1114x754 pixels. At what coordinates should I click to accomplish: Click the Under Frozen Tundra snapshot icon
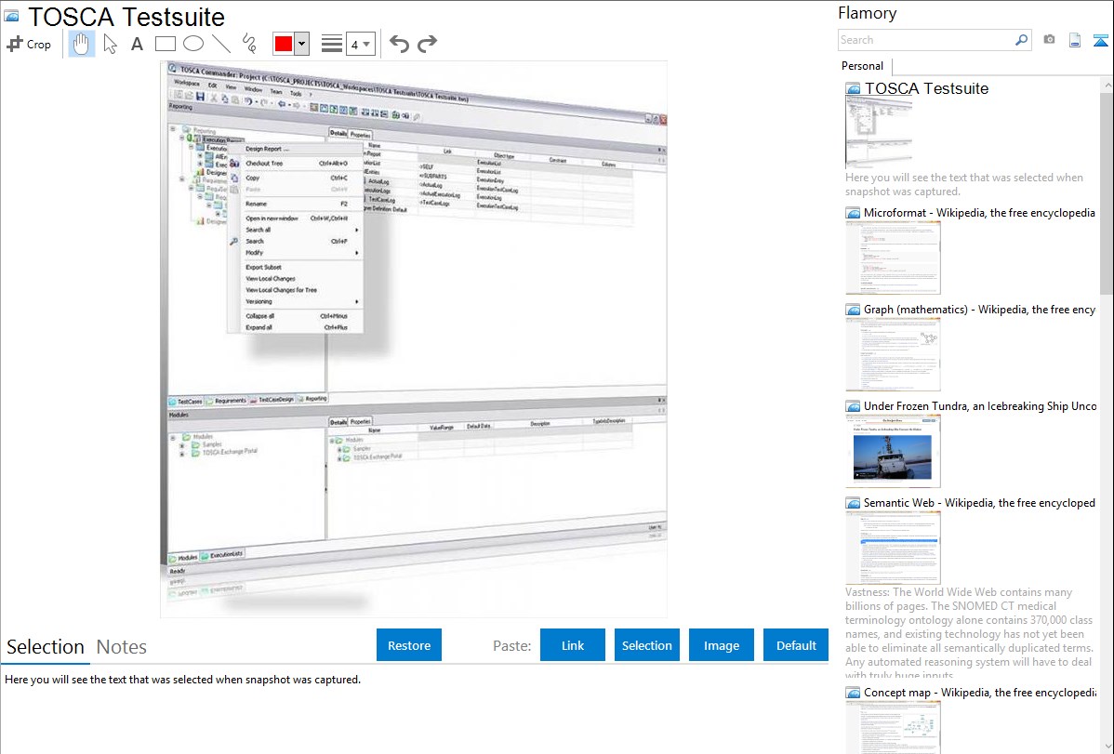coord(853,406)
